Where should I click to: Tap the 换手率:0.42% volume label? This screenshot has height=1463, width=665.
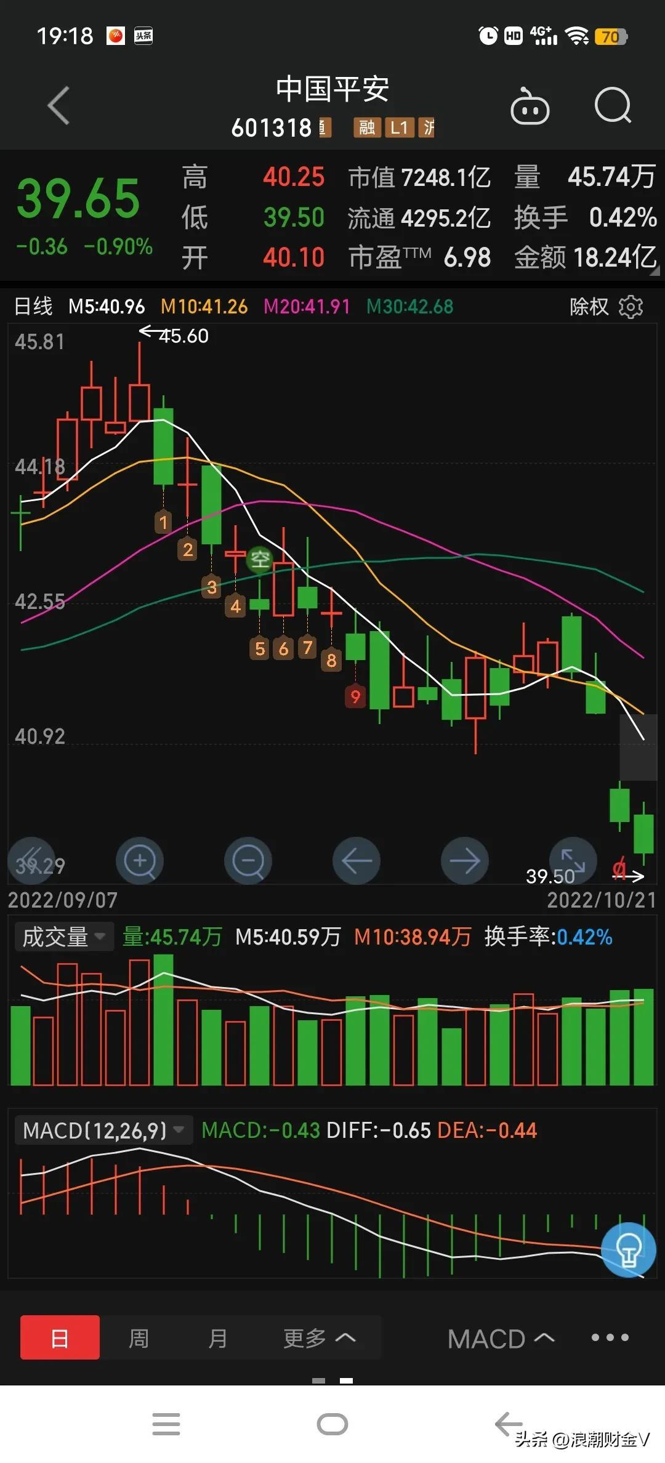[548, 937]
